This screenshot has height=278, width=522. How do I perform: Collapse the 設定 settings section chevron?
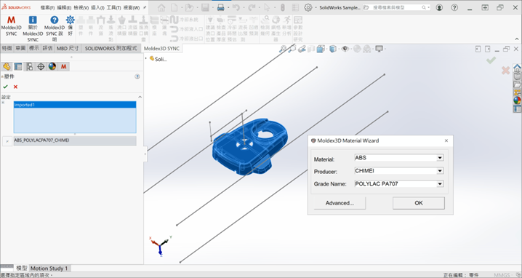coord(140,97)
